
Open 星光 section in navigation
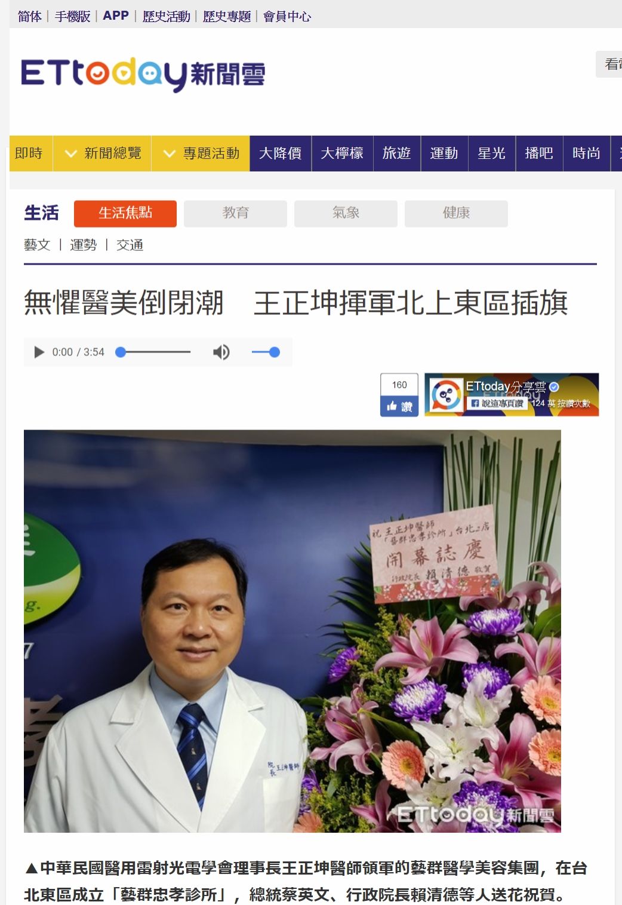(x=492, y=154)
